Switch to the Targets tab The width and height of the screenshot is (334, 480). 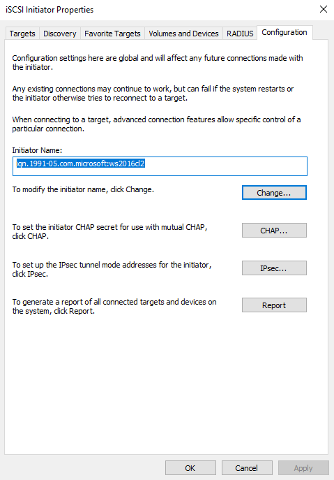coord(22,34)
